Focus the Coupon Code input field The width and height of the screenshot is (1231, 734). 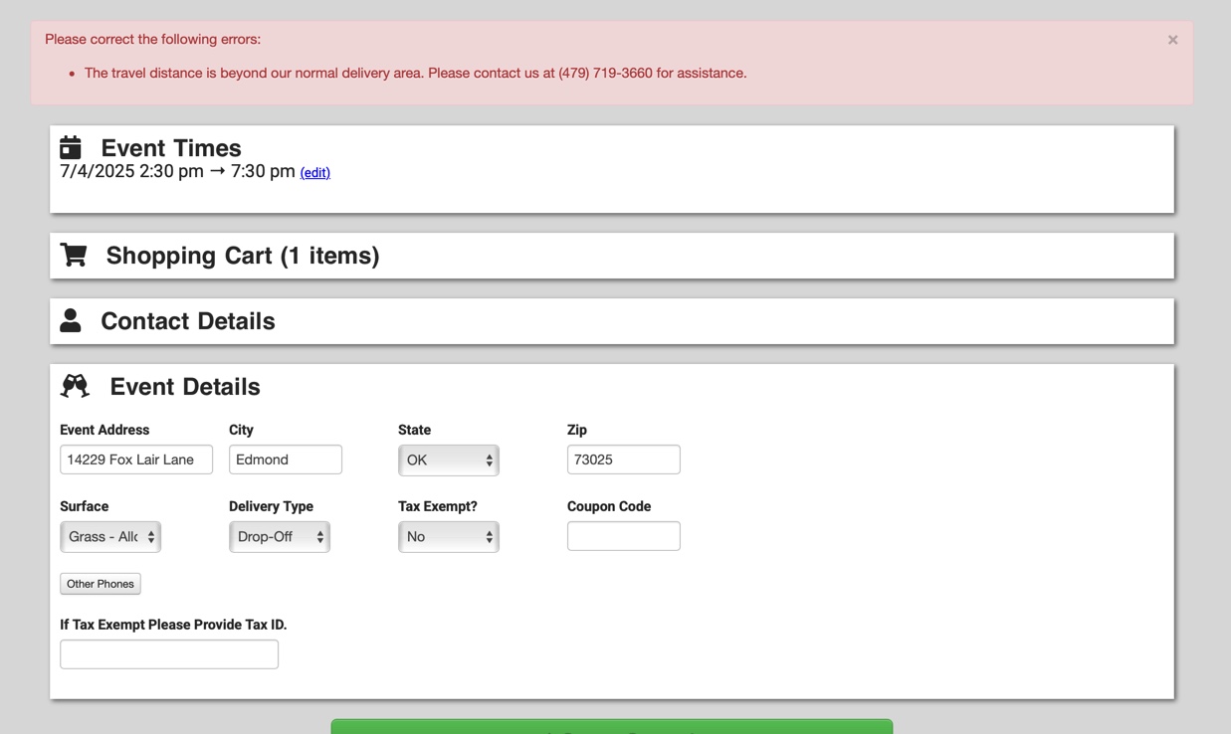[623, 536]
